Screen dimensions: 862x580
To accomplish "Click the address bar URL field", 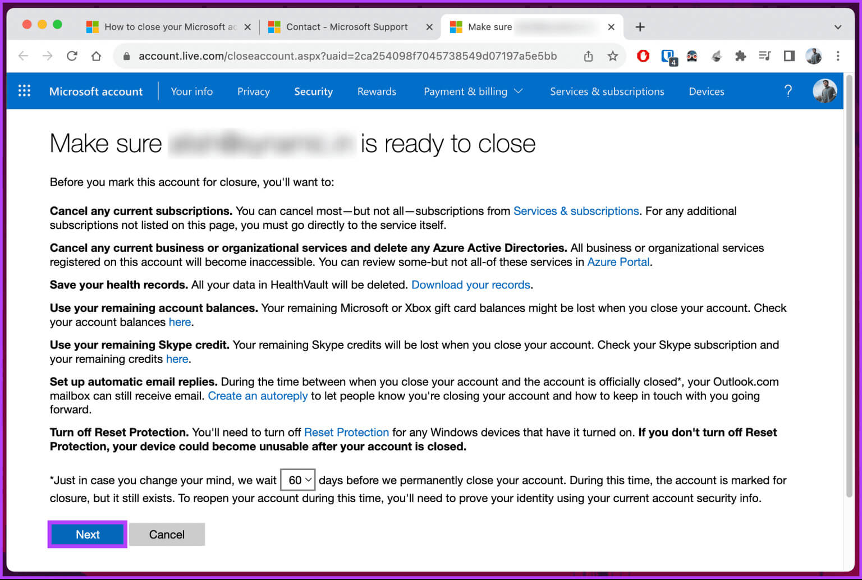I will pyautogui.click(x=347, y=56).
